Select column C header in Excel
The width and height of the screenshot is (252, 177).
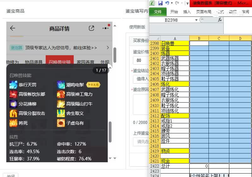[x=219, y=38]
